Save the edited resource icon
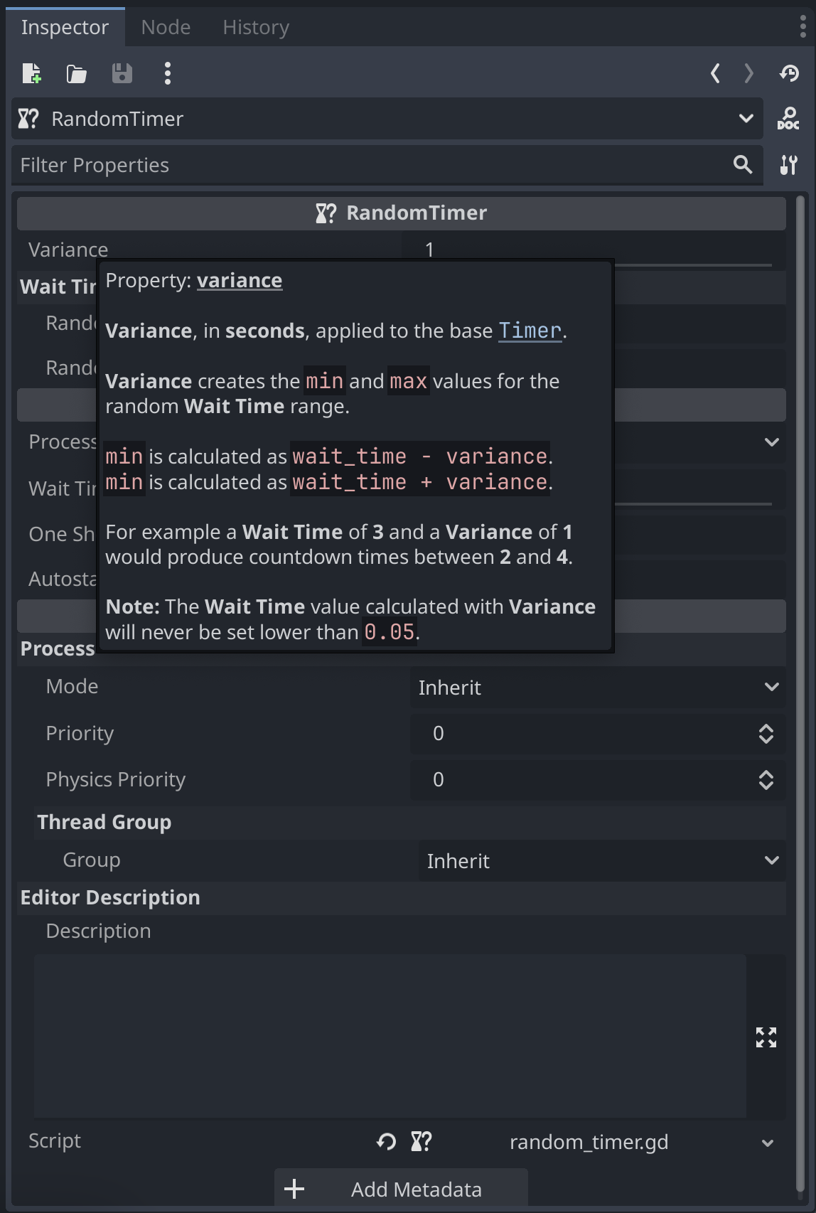Image resolution: width=816 pixels, height=1213 pixels. point(122,73)
